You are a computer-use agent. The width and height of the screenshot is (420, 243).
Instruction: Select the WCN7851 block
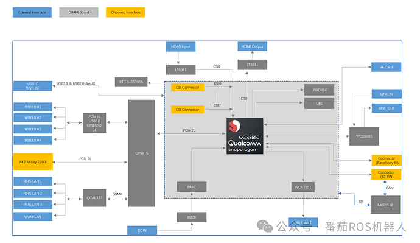click(x=303, y=187)
